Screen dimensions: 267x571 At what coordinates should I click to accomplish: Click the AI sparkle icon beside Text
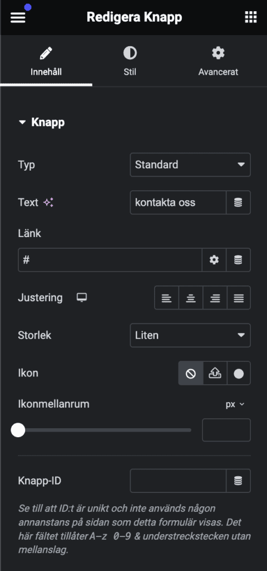pos(48,203)
